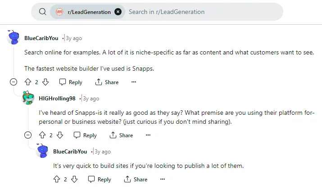
Task: Upvote the reply about publishing many sites
Action: 57,179
